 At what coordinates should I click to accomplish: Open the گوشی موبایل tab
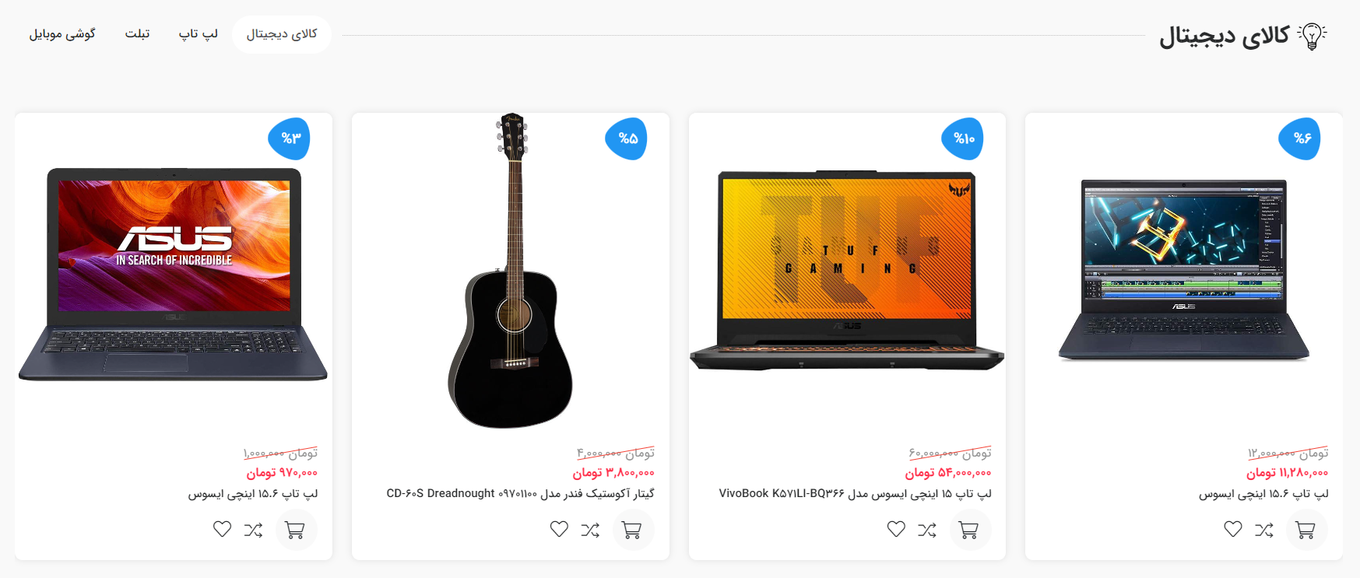pos(62,34)
